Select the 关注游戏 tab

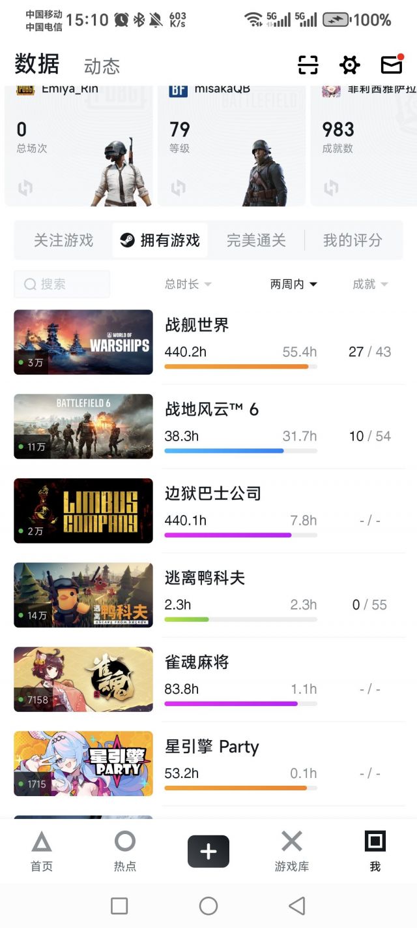tap(62, 240)
